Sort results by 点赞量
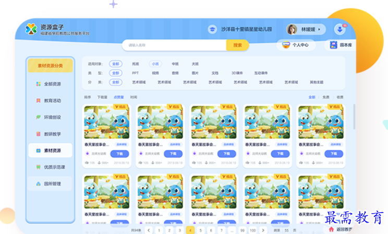The image size is (388, 234). pos(118,97)
